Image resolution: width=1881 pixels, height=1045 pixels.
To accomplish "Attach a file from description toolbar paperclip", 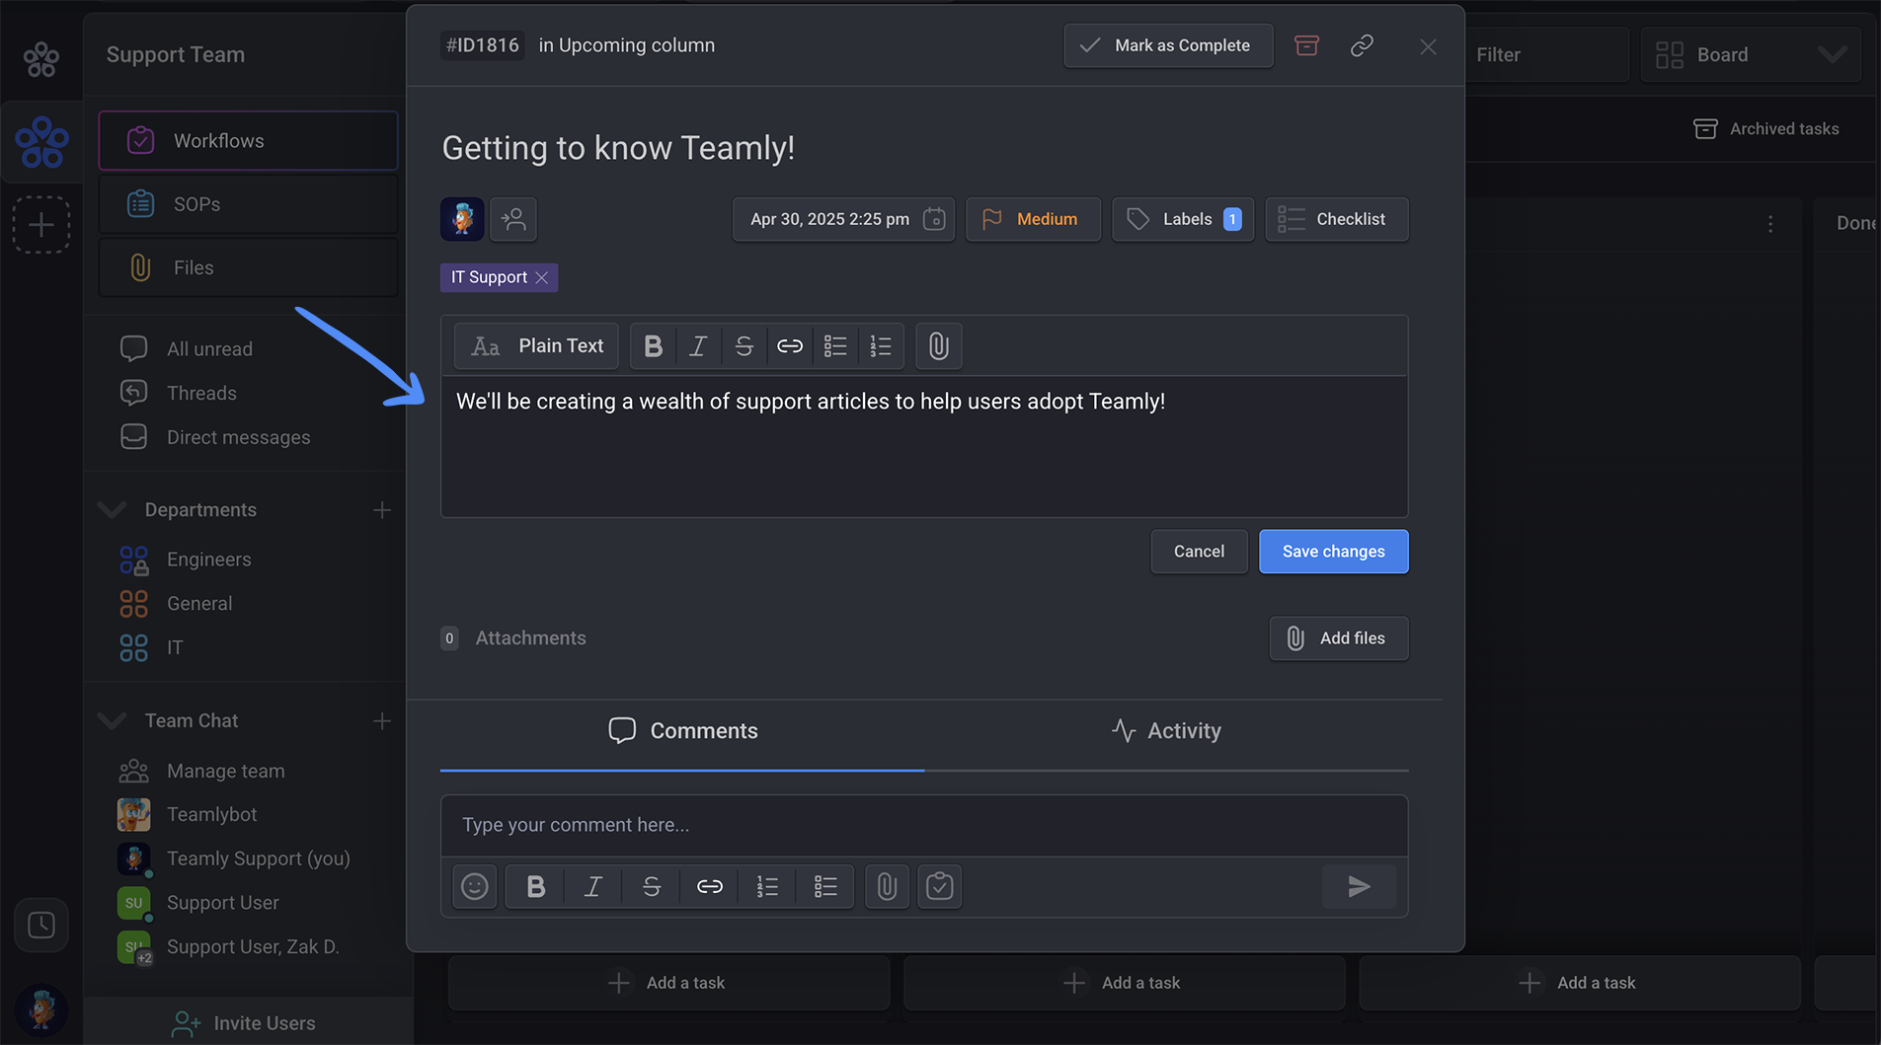I will (x=939, y=346).
